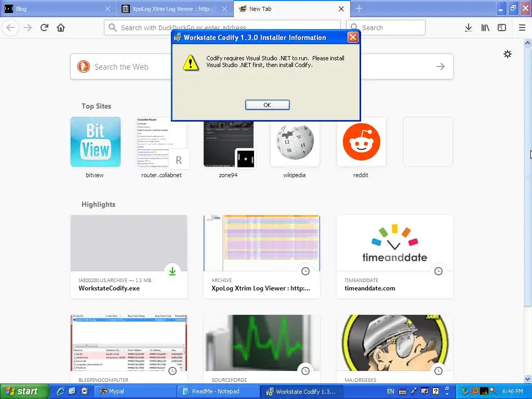This screenshot has width=532, height=399.
Task: Close the Blog tab
Action: click(x=107, y=9)
